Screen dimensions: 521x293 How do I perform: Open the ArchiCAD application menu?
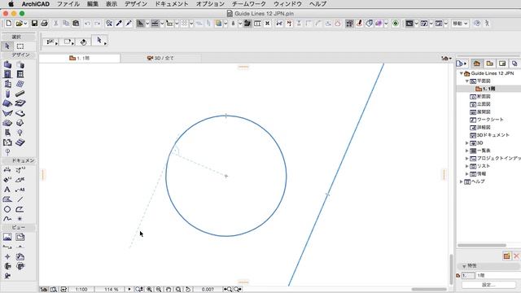point(36,4)
